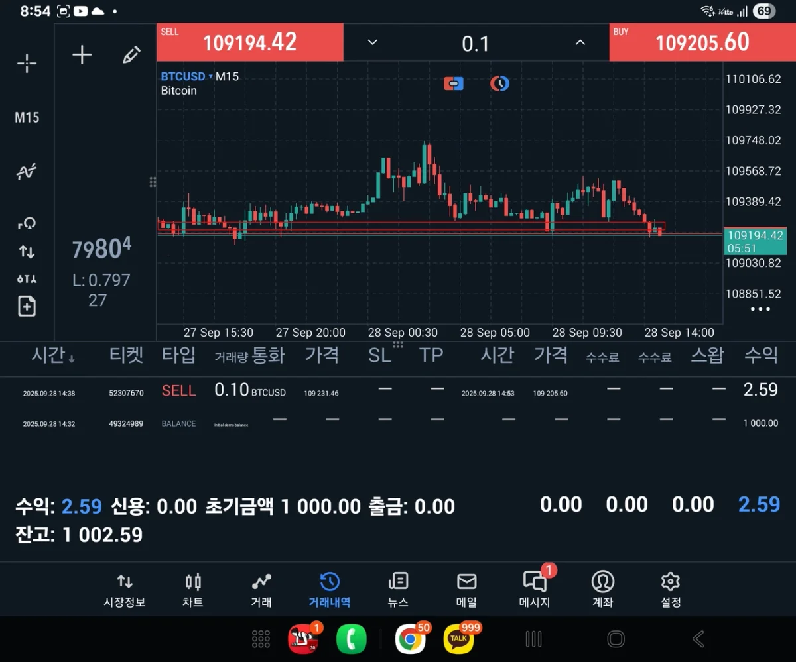
Task: Tap the new chart document icon
Action: click(x=27, y=305)
